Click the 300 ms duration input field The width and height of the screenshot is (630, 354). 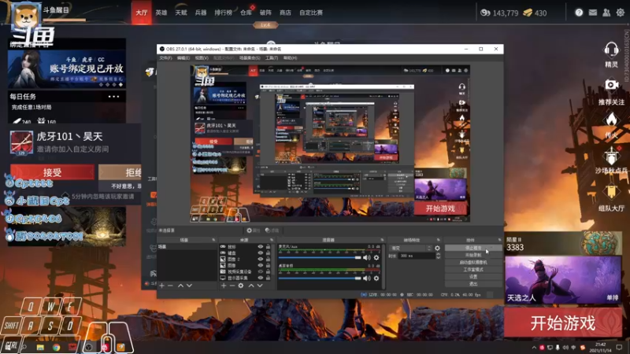417,256
